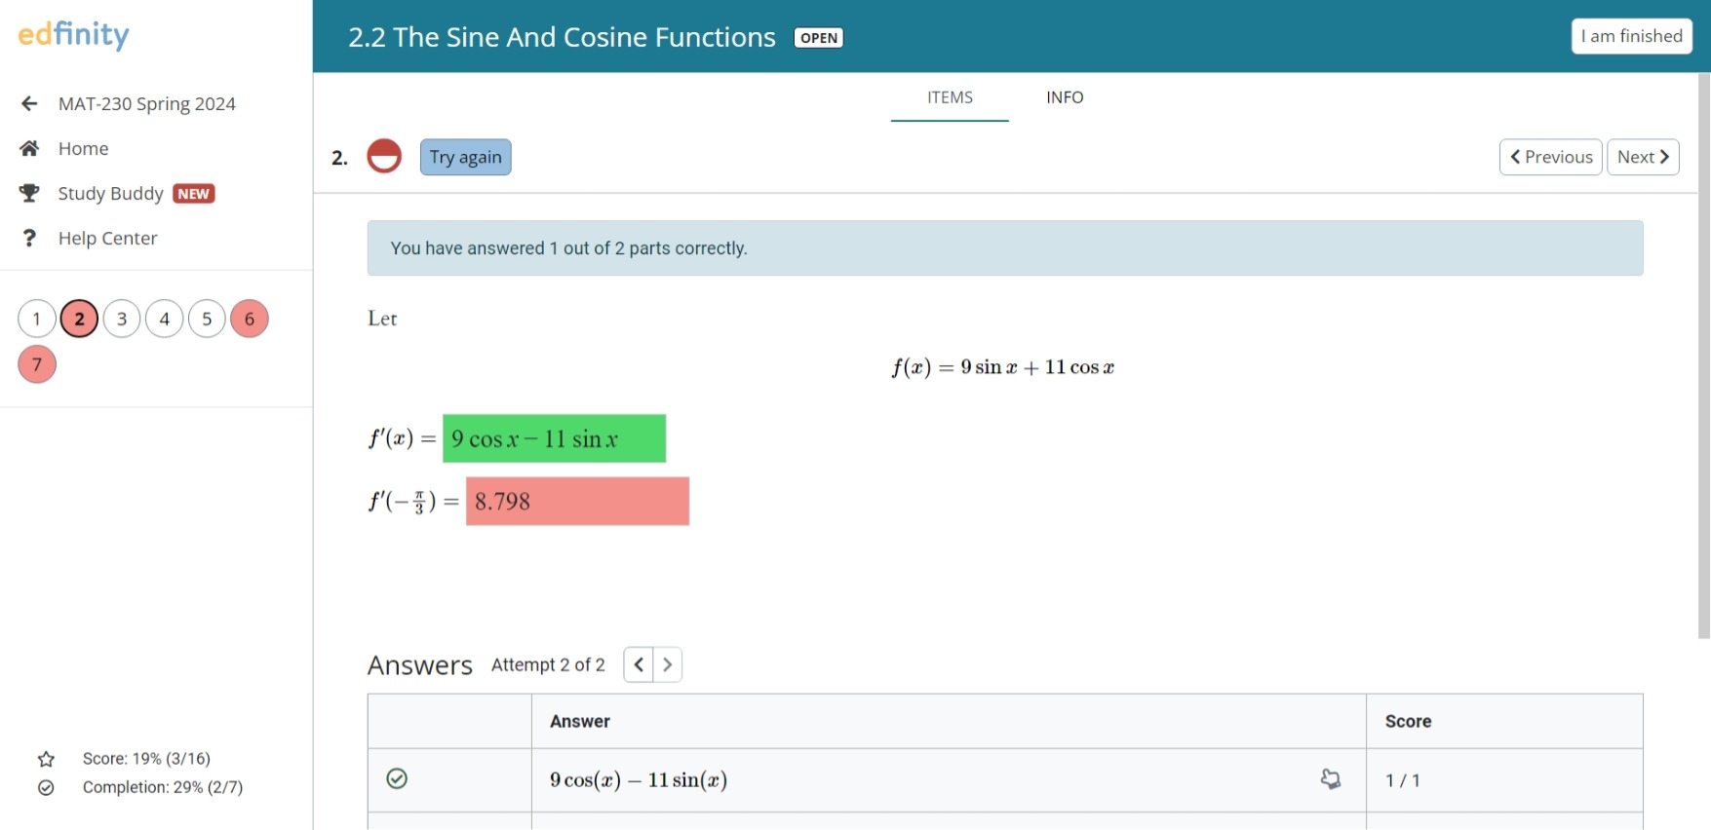Viewport: 1711px width, 830px height.
Task: Click the completion check icon
Action: tap(46, 787)
